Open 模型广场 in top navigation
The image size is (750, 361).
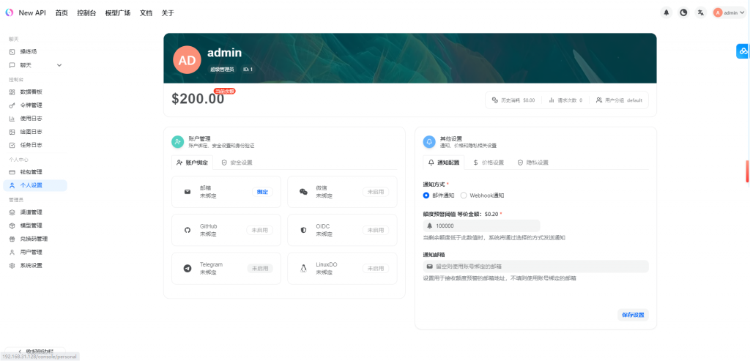click(x=118, y=13)
